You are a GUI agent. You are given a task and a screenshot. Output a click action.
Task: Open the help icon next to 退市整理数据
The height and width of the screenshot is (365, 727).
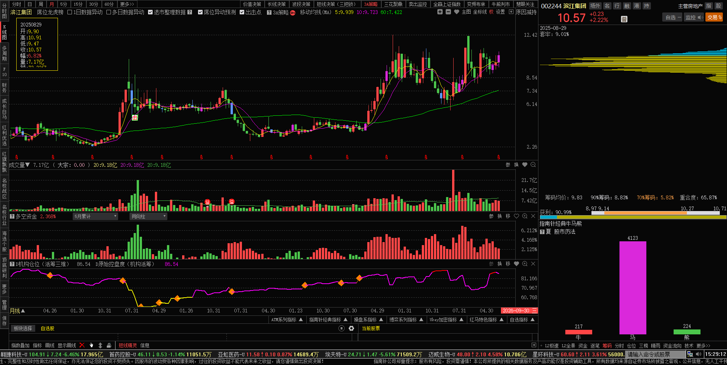click(x=190, y=12)
